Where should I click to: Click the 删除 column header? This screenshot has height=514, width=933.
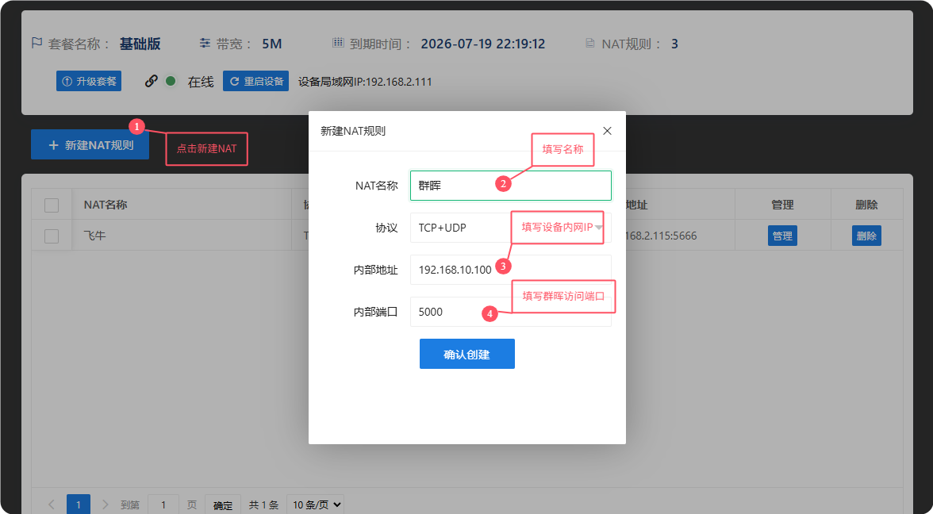coord(866,205)
